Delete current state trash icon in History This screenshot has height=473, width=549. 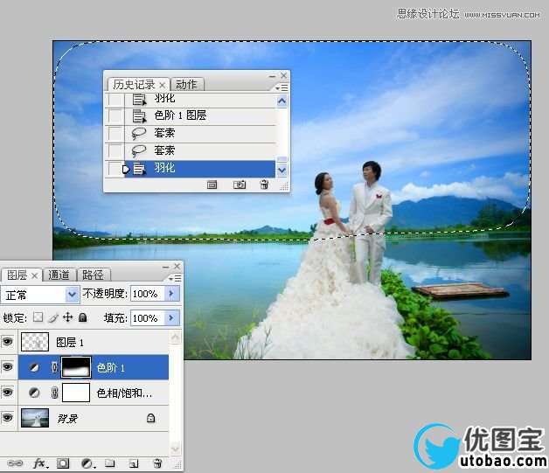(x=264, y=184)
